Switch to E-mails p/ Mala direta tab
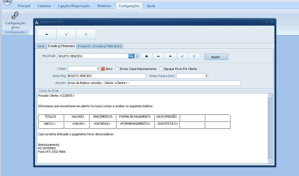The image size is (299, 176). (107, 46)
